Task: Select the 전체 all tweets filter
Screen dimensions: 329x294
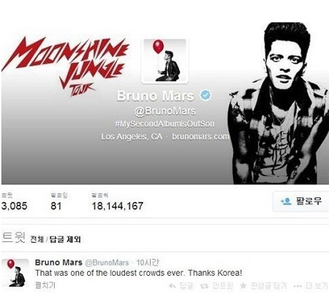Action: [37, 239]
